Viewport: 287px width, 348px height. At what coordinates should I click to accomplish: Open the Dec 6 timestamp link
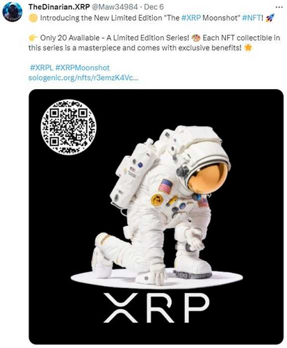click(x=154, y=7)
